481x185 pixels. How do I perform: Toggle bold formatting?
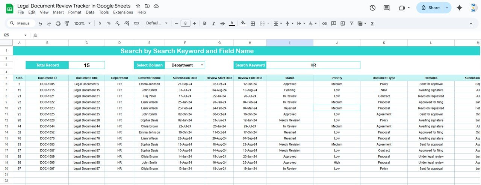[204, 23]
